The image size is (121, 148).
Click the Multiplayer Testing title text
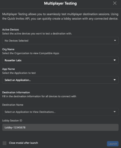[x=60, y=4]
